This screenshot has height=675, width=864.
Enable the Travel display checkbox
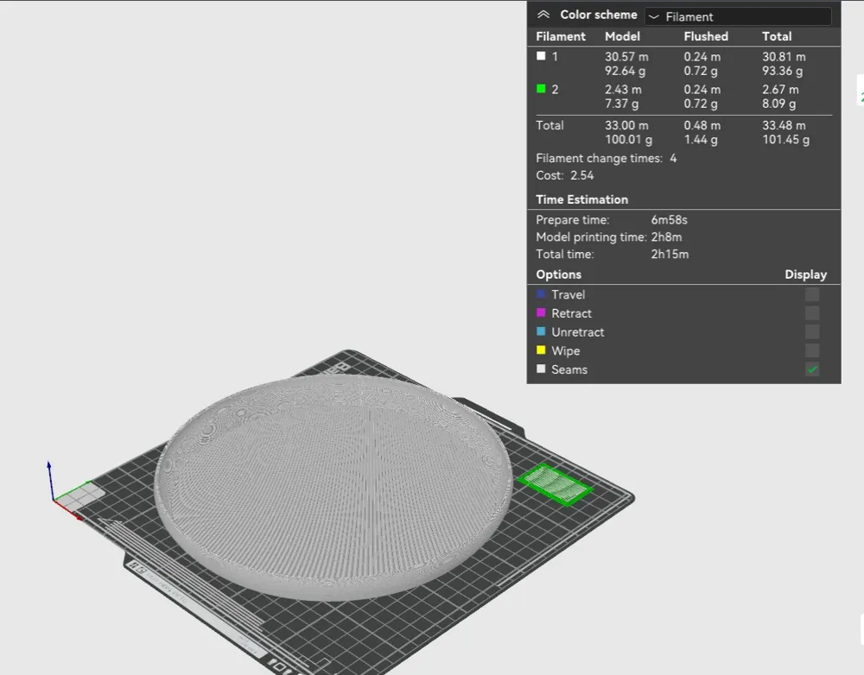[x=811, y=294]
